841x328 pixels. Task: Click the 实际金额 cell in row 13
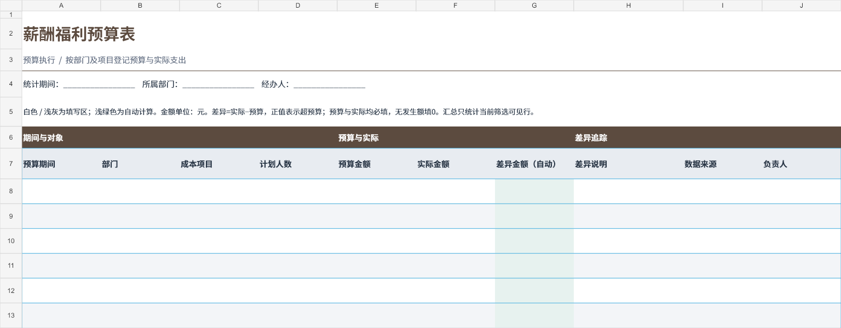pos(456,315)
